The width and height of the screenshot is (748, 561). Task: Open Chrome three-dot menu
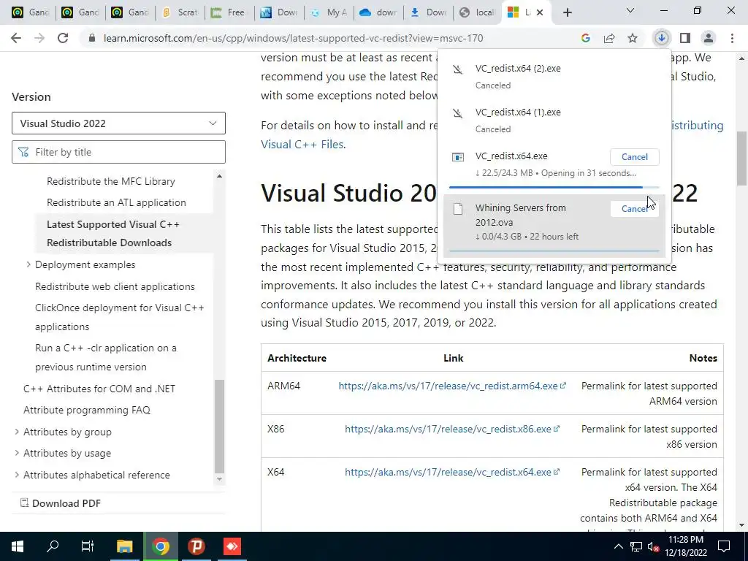coord(732,38)
